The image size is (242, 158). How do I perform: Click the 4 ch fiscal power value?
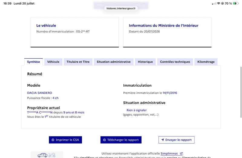pos(55,98)
